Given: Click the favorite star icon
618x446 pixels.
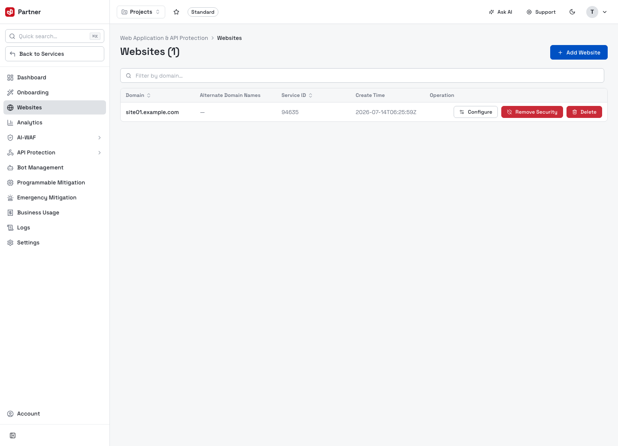Looking at the screenshot, I should click(x=176, y=12).
